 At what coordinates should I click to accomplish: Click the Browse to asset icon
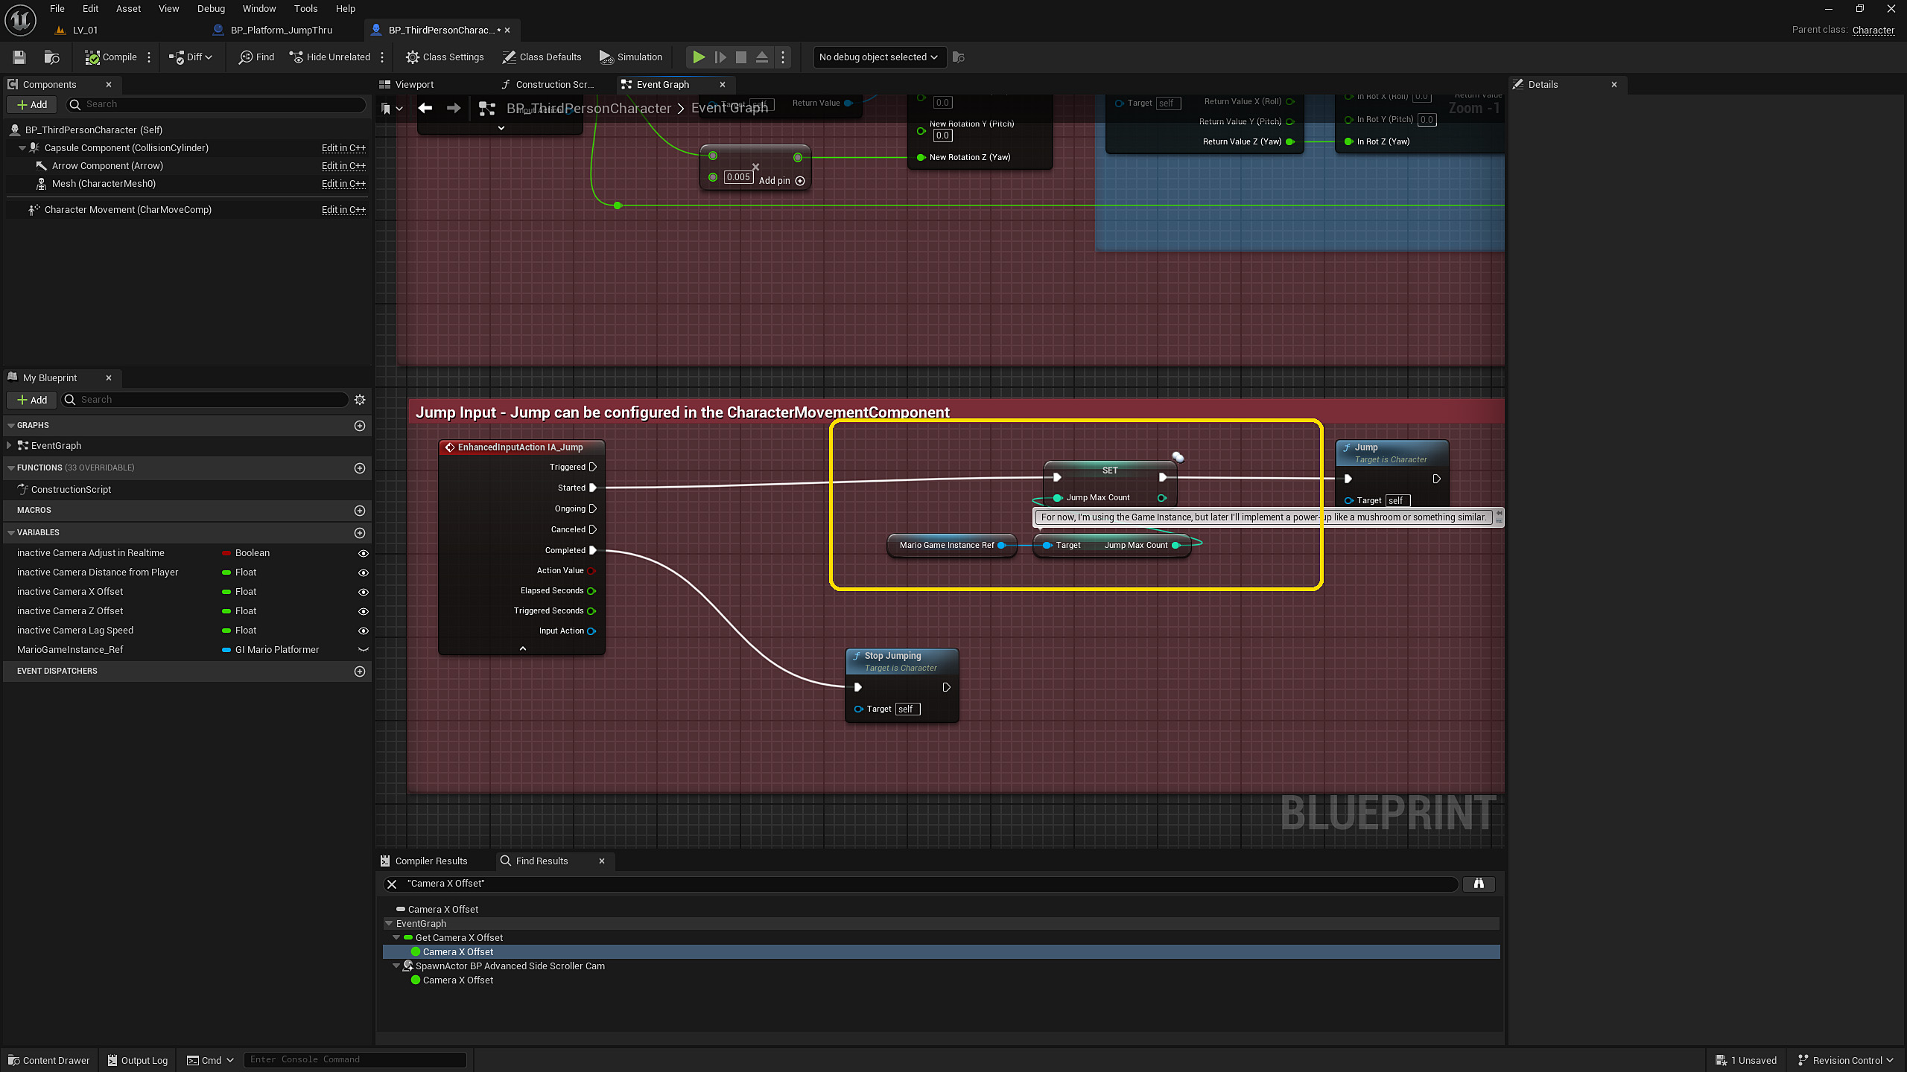pyautogui.click(x=51, y=57)
